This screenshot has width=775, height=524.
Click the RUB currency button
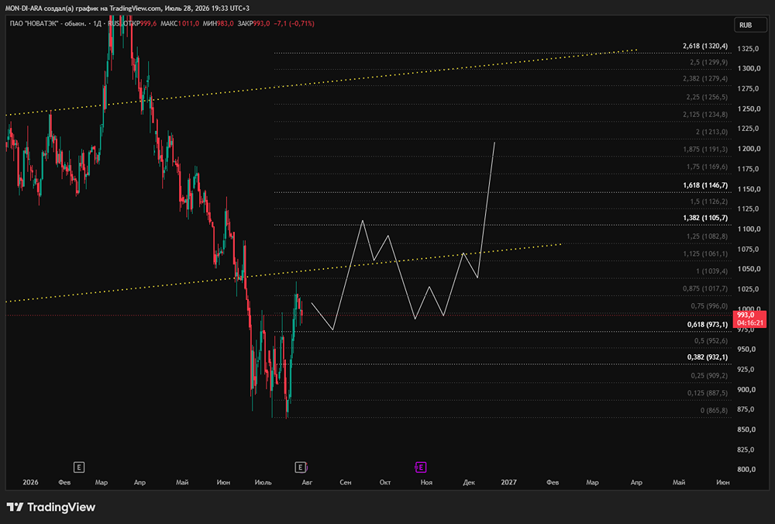pyautogui.click(x=749, y=26)
